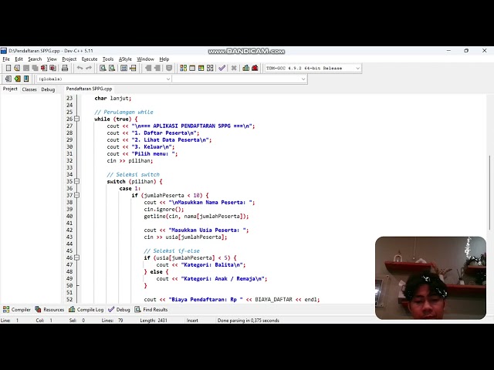Switch to the Project sidebar tab
This screenshot has width=494, height=370.
pyautogui.click(x=10, y=89)
